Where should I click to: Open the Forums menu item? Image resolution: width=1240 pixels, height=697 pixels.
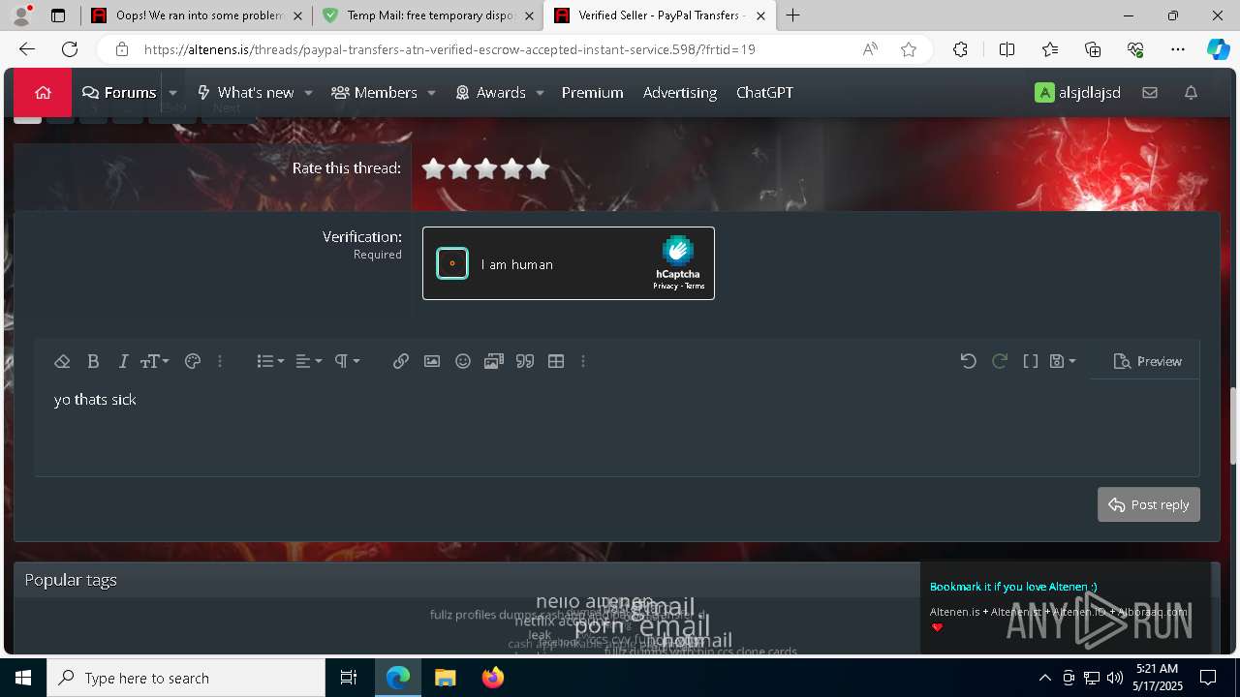(x=119, y=92)
